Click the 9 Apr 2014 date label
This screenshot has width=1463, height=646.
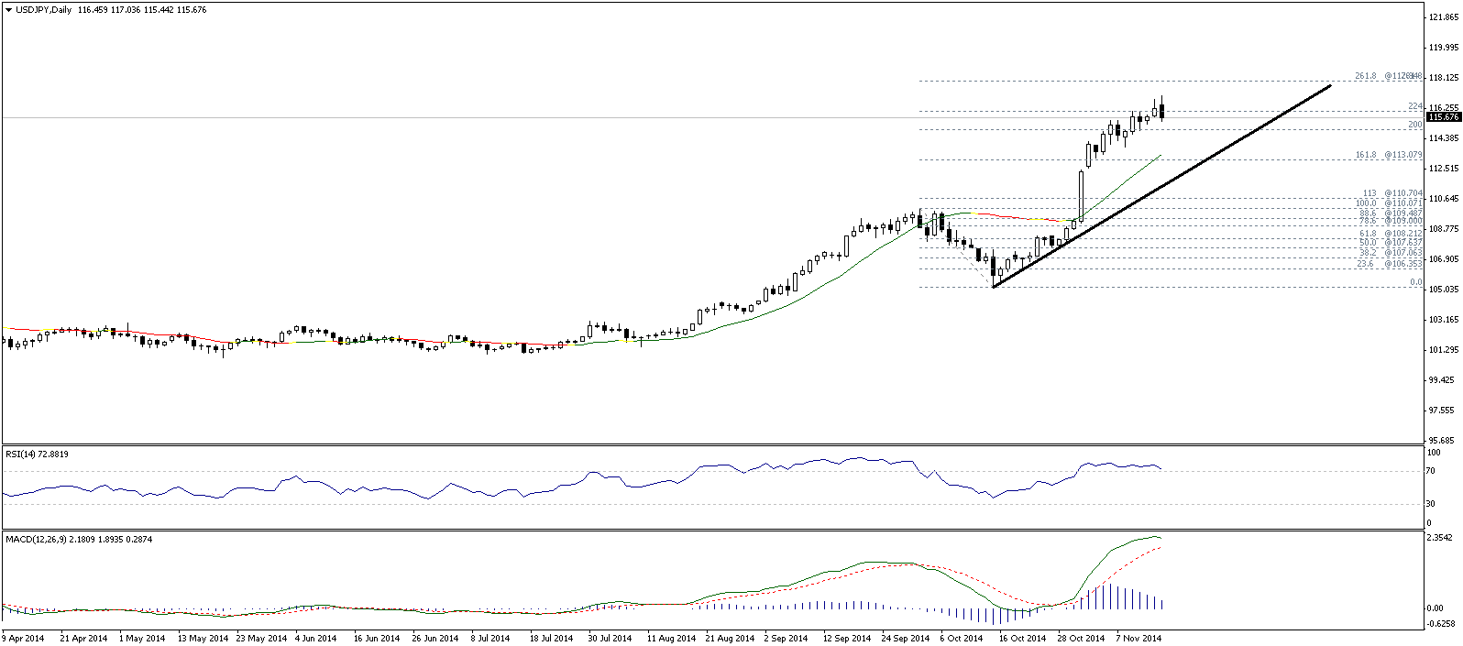(24, 638)
